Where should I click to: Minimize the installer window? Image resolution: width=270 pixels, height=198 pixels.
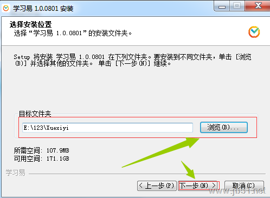click(x=222, y=6)
